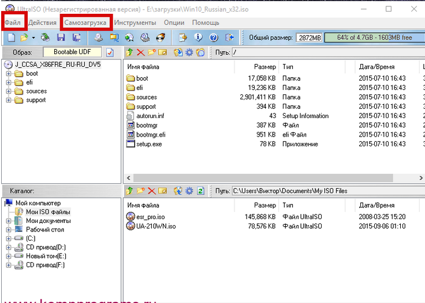Click the Make CD/DVD image drive icon

(98, 37)
